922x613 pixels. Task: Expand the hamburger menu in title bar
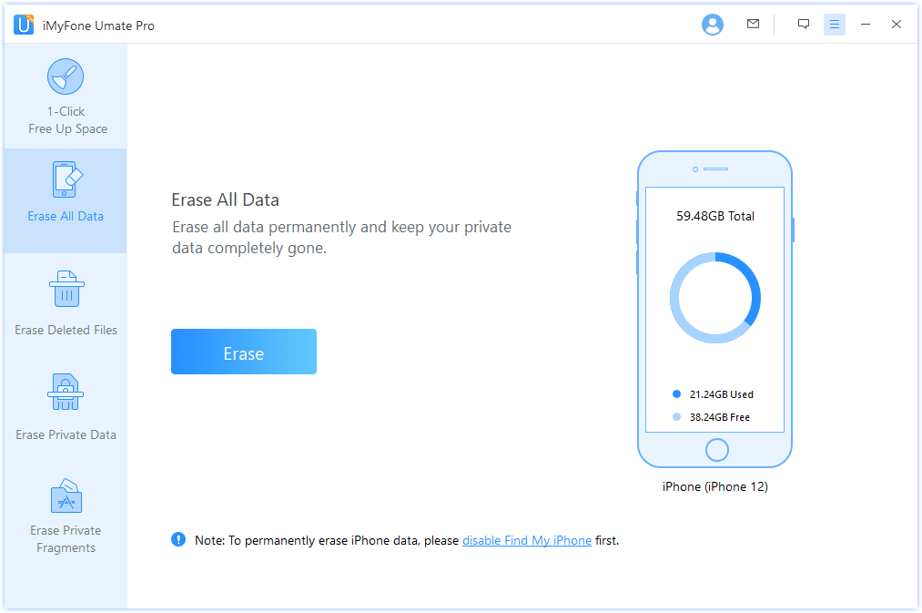tap(835, 25)
